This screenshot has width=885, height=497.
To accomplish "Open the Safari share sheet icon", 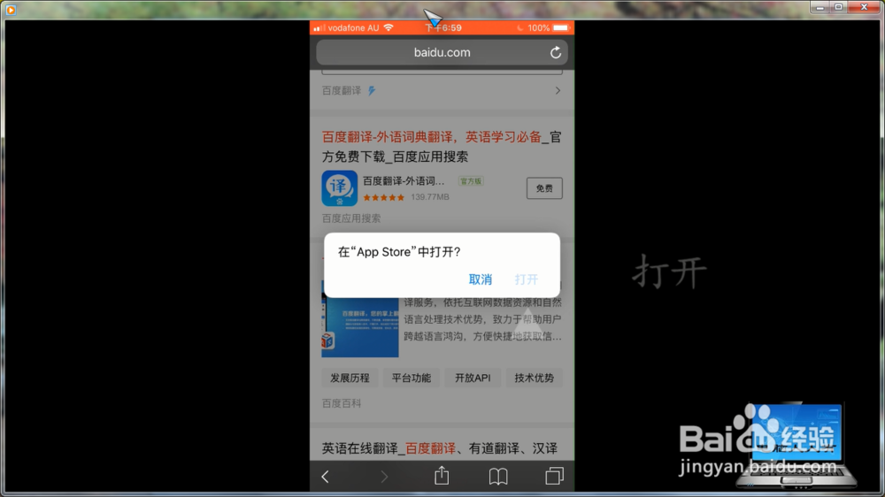I will (442, 476).
